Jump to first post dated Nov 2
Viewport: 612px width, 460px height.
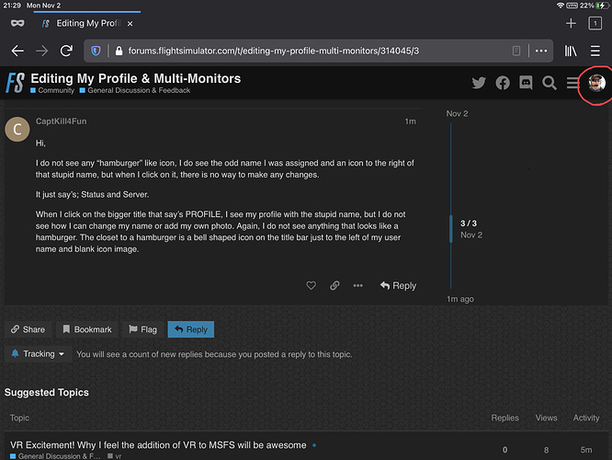(x=457, y=114)
